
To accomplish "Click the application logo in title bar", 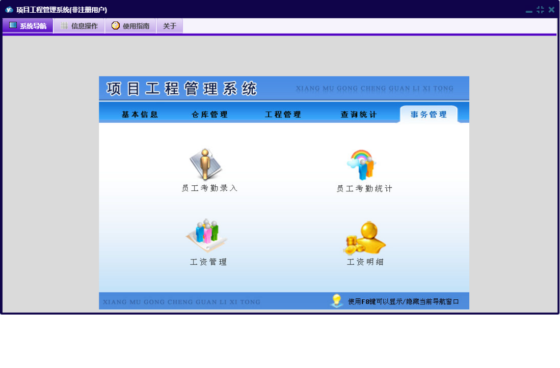I will click(x=9, y=10).
